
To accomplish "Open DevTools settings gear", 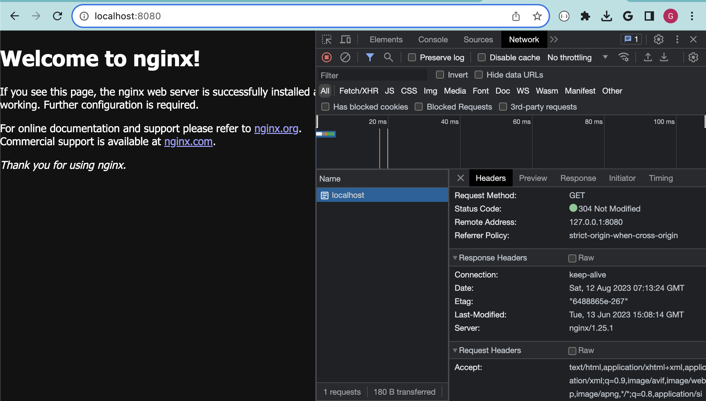I will [x=659, y=39].
